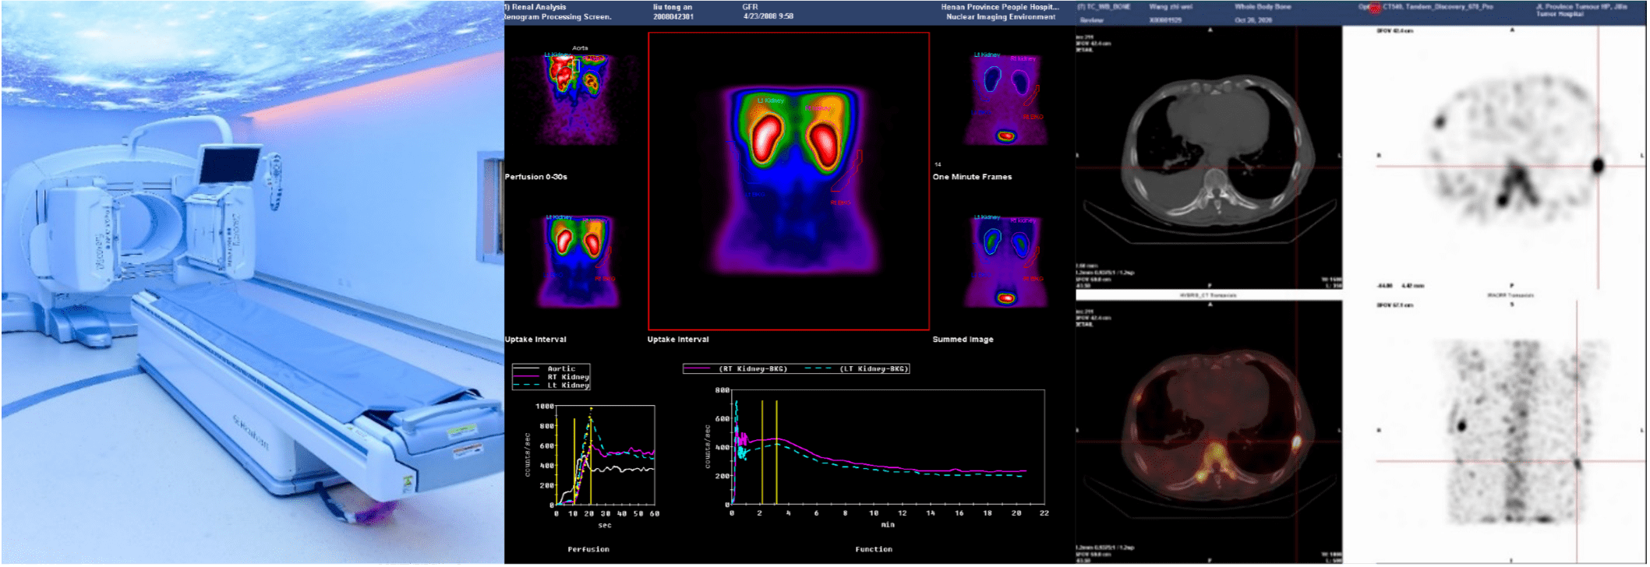The height and width of the screenshot is (567, 1650).
Task: Click the scanner's ceiling-mounted monitor in photo
Action: coord(229,164)
